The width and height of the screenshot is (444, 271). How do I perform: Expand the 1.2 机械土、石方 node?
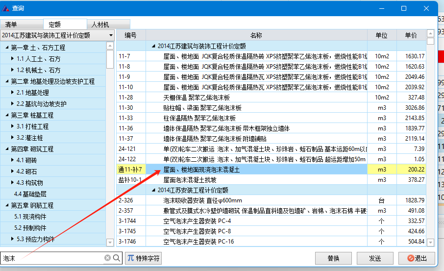[12, 70]
